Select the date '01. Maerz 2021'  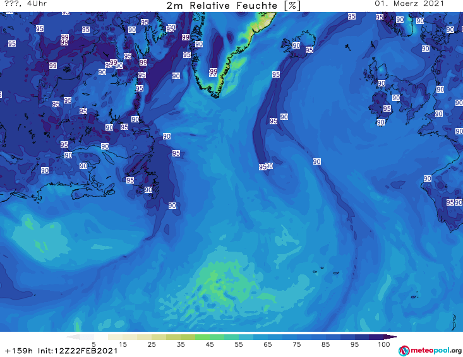coord(409,4)
